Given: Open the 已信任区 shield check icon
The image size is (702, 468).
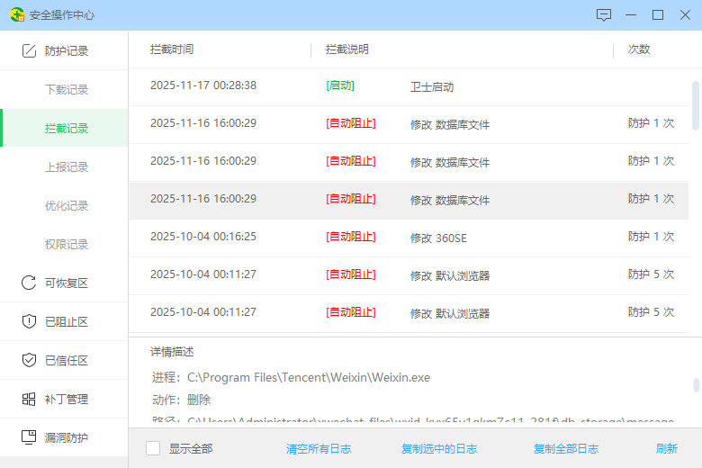Looking at the screenshot, I should coord(29,360).
